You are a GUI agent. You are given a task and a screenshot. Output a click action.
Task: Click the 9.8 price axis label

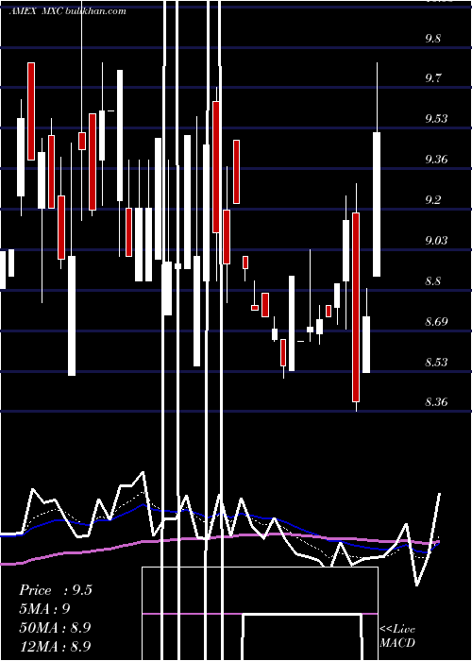pos(433,39)
